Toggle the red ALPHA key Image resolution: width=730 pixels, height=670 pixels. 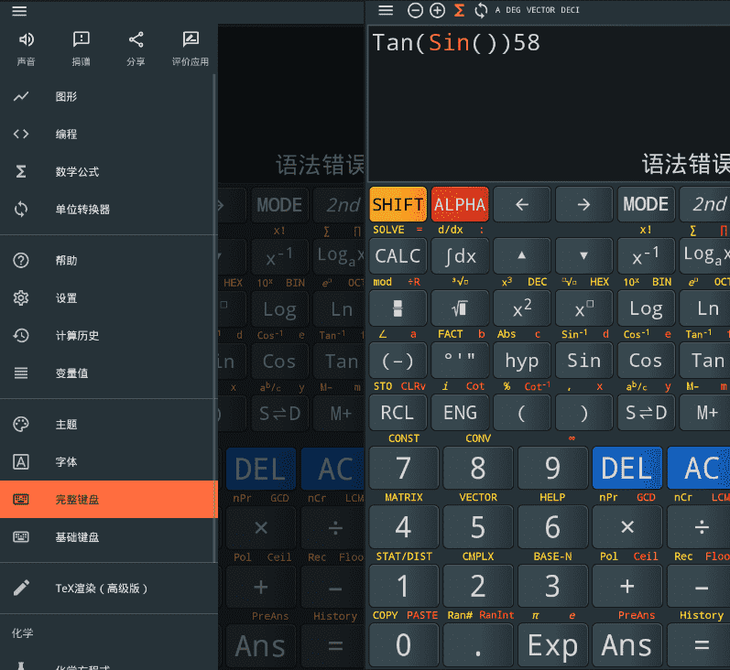(x=460, y=204)
